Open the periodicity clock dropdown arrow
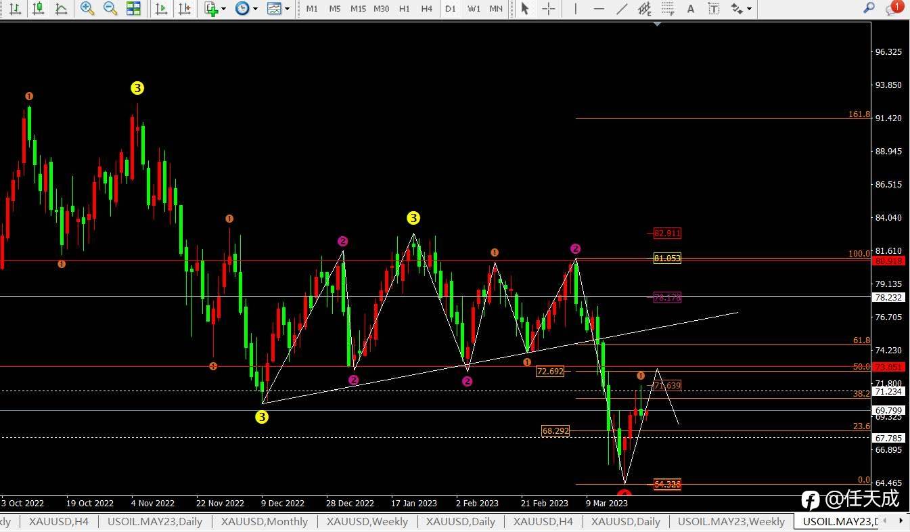This screenshot has width=910, height=532. (x=255, y=9)
